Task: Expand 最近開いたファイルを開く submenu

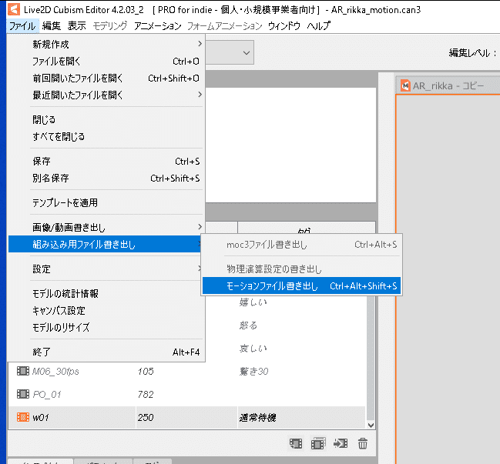Action: point(106,95)
